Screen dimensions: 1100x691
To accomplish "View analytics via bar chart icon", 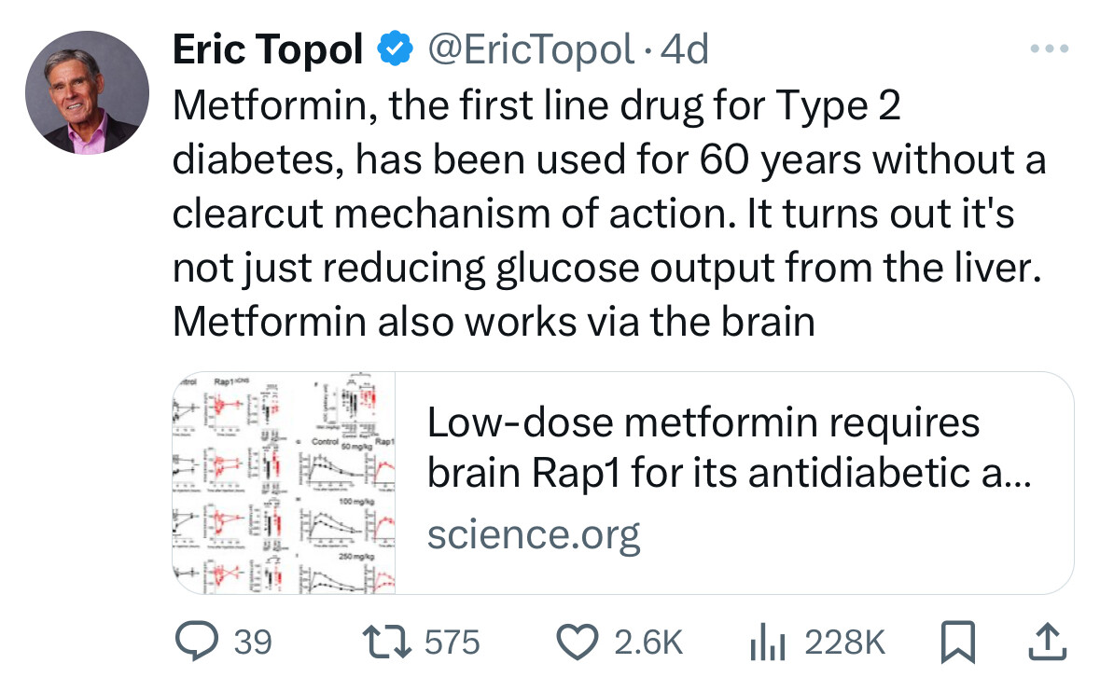I will click(767, 642).
